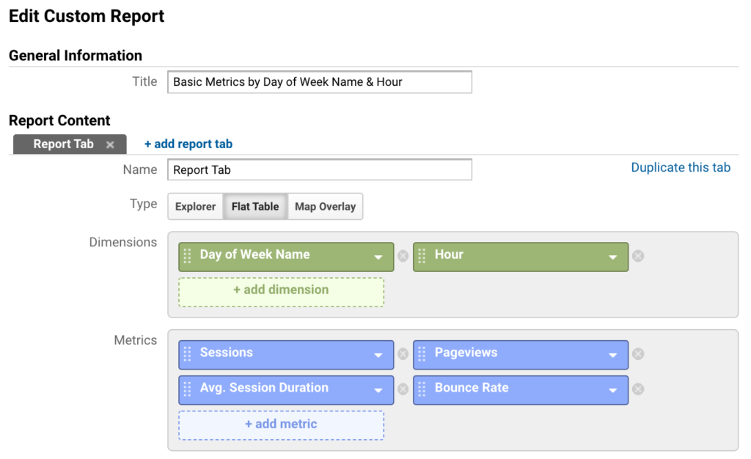Click the add report tab link
Viewport: 751px width, 459px height.
pos(188,144)
